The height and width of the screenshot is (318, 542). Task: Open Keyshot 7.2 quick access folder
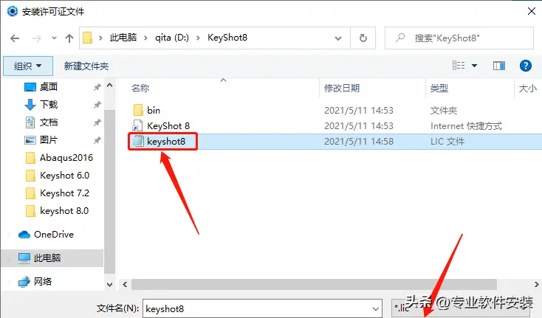point(64,193)
